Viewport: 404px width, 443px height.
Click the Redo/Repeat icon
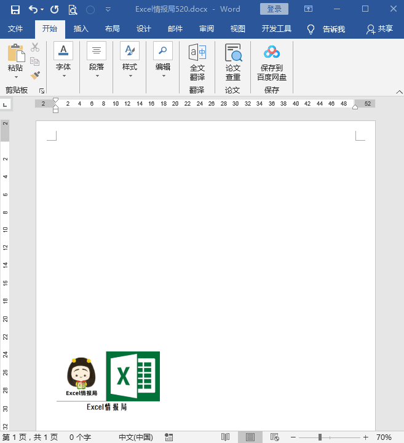coord(55,10)
